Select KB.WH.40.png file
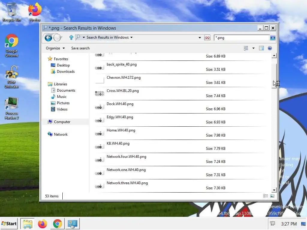The image size is (307, 230). coord(180,146)
